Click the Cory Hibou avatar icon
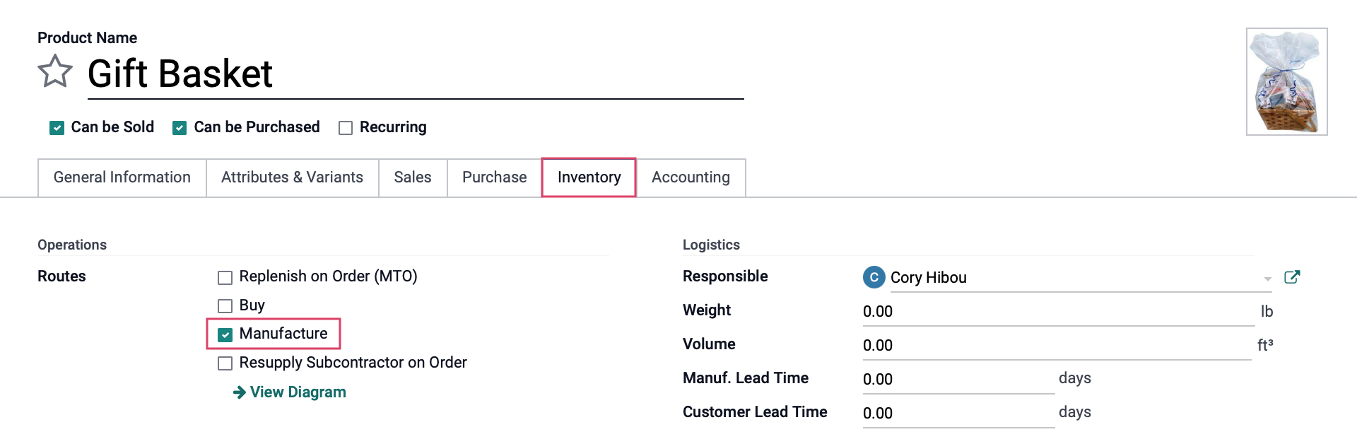Viewport: 1357px width, 444px height. (874, 277)
